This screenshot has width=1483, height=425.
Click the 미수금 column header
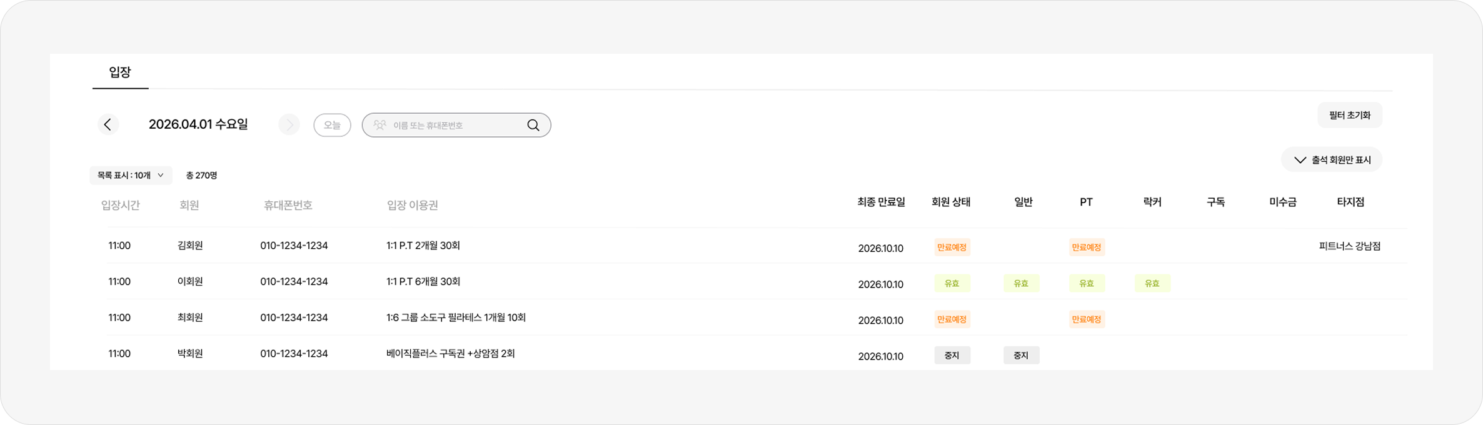1282,202
